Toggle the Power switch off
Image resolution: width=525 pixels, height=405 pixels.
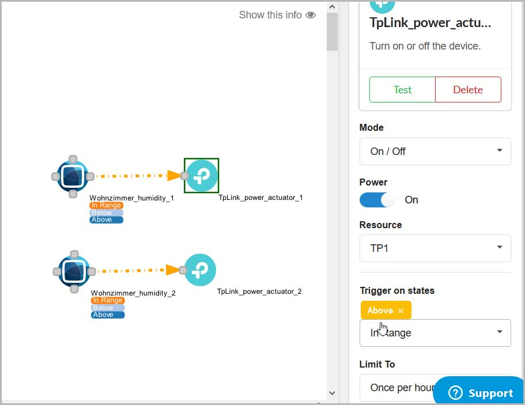tap(377, 200)
